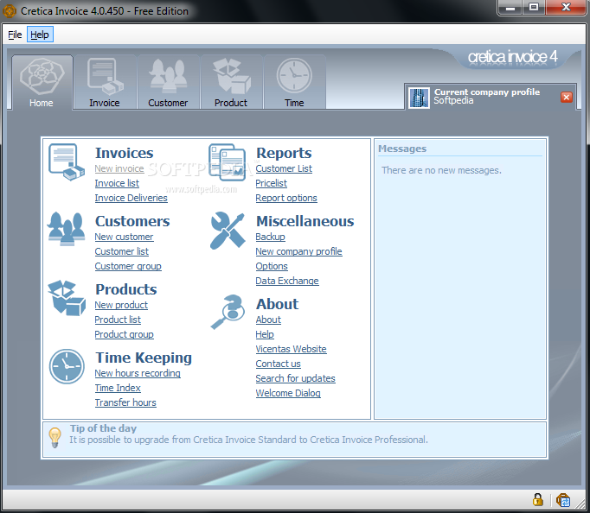
Task: Open the Options link
Action: (272, 266)
